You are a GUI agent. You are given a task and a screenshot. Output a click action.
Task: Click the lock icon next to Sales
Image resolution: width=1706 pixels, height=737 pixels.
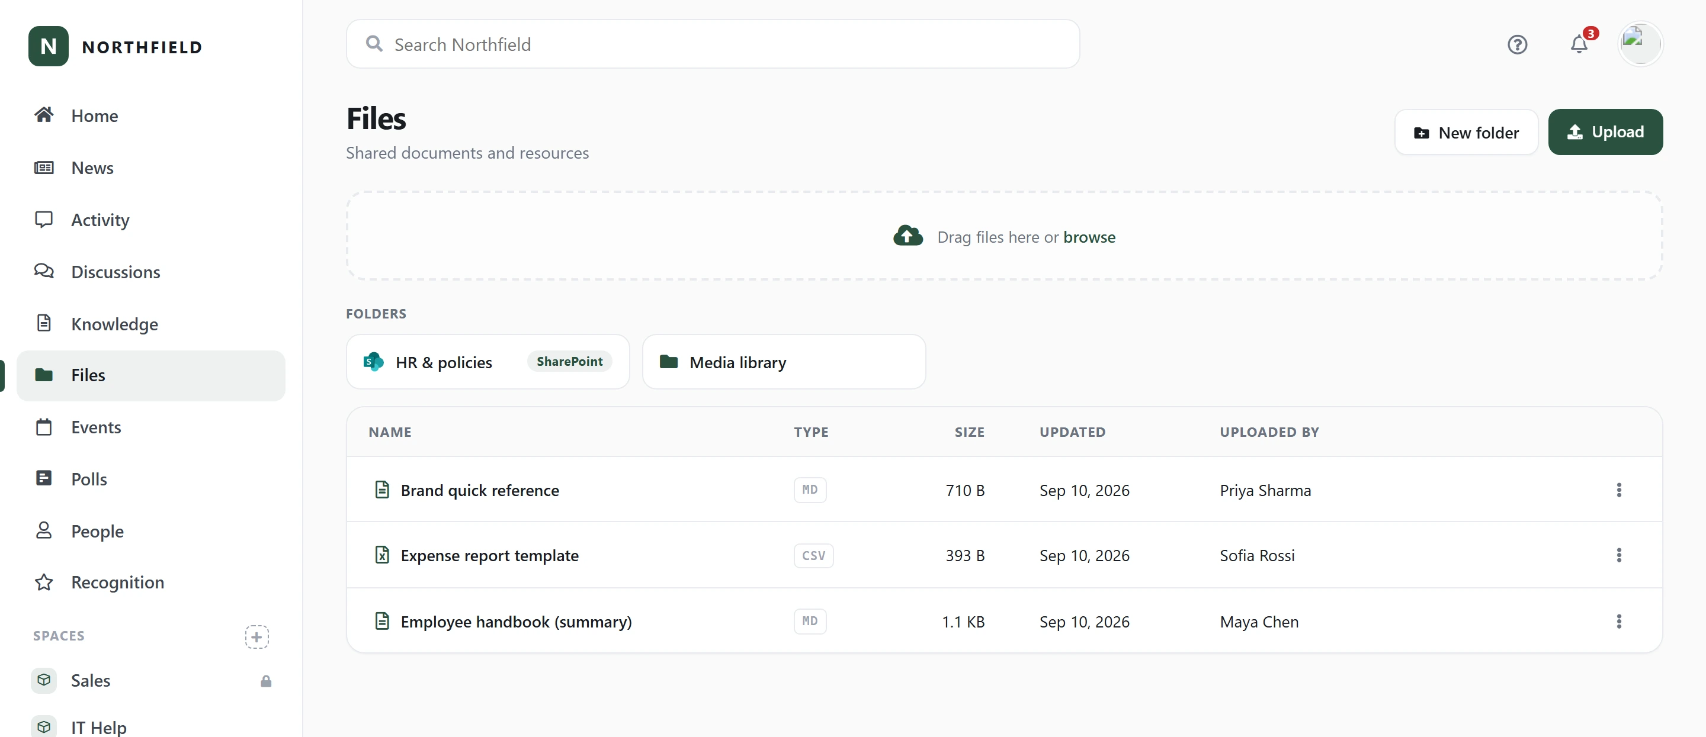tap(265, 681)
